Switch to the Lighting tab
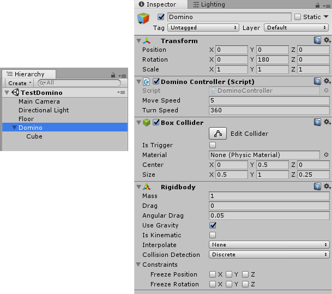332x294 pixels. coord(209,4)
